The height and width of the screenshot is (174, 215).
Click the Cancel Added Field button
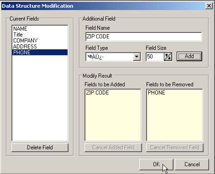pos(113,148)
